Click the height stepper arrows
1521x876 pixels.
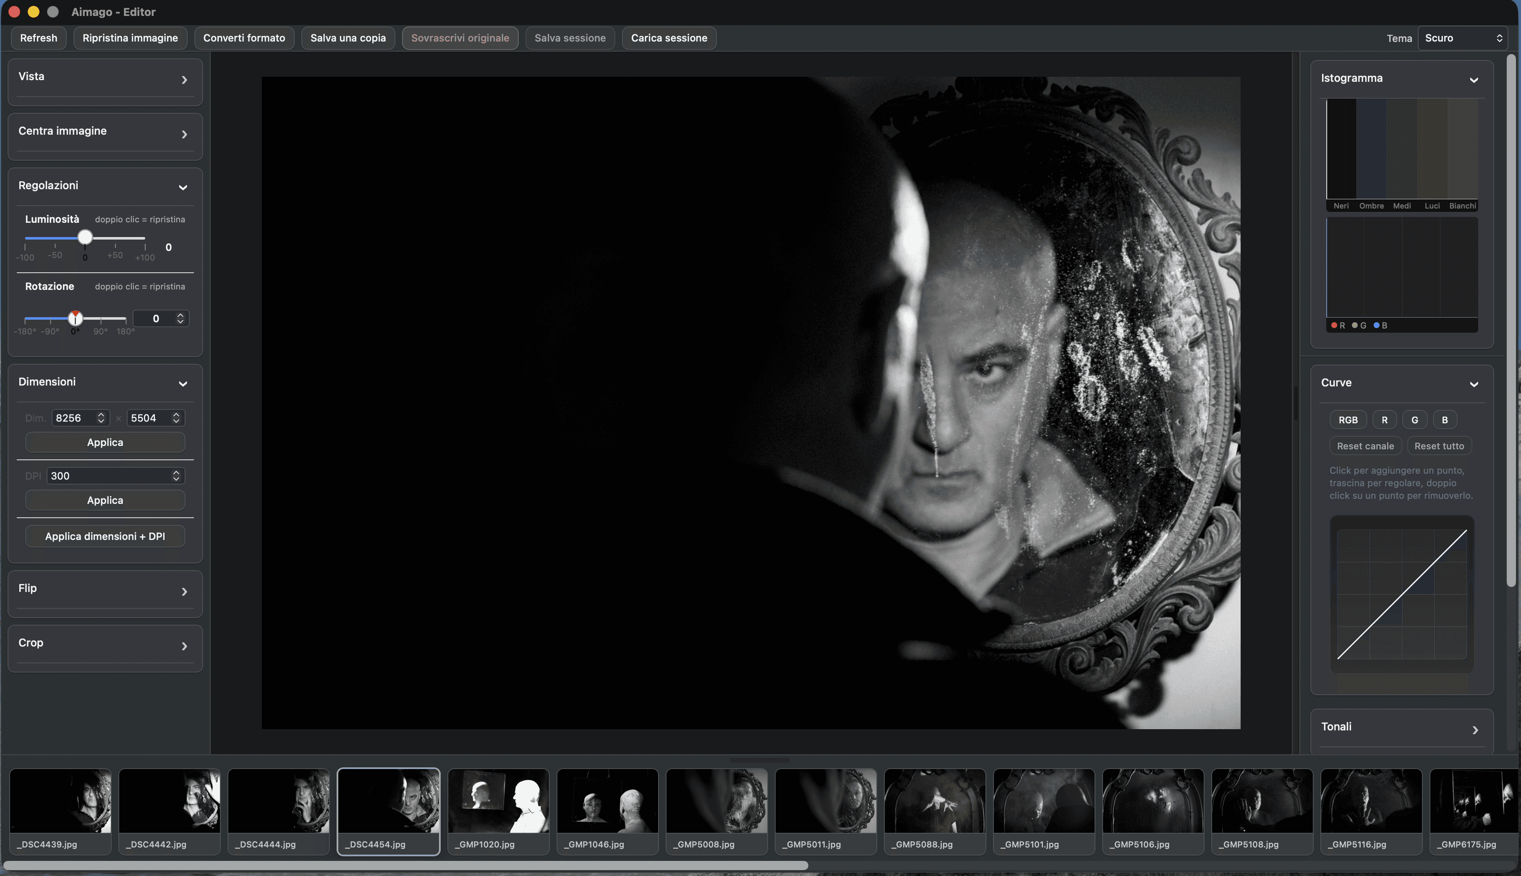tap(176, 418)
